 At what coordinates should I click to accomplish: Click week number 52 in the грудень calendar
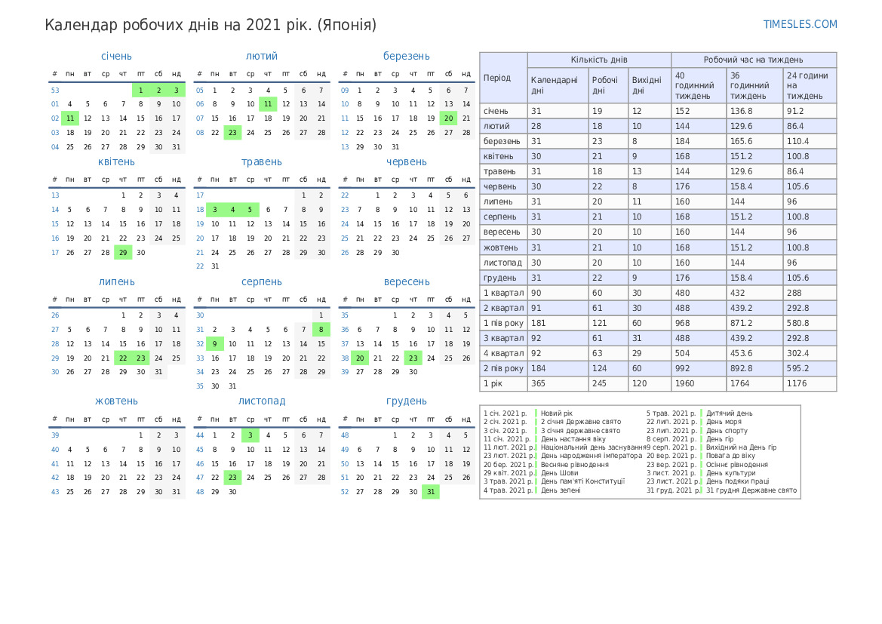(345, 492)
